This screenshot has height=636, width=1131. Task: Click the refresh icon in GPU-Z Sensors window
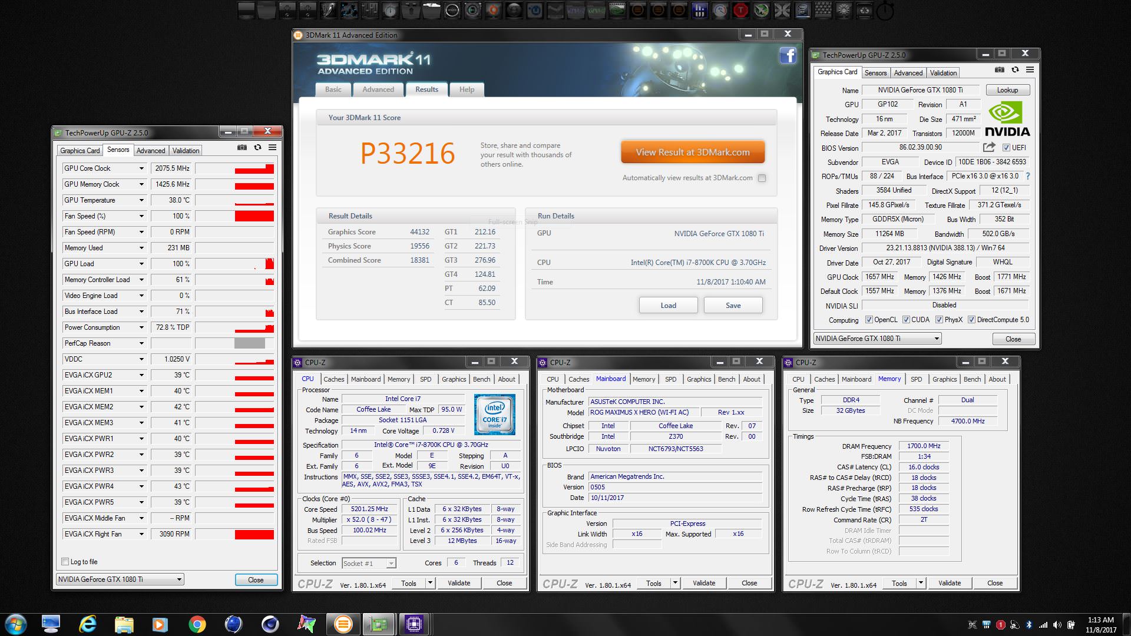click(257, 147)
